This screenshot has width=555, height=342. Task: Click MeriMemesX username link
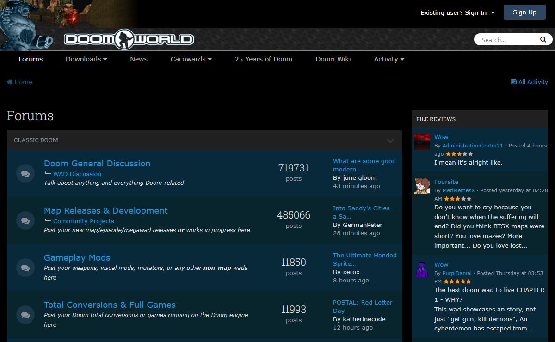point(459,190)
